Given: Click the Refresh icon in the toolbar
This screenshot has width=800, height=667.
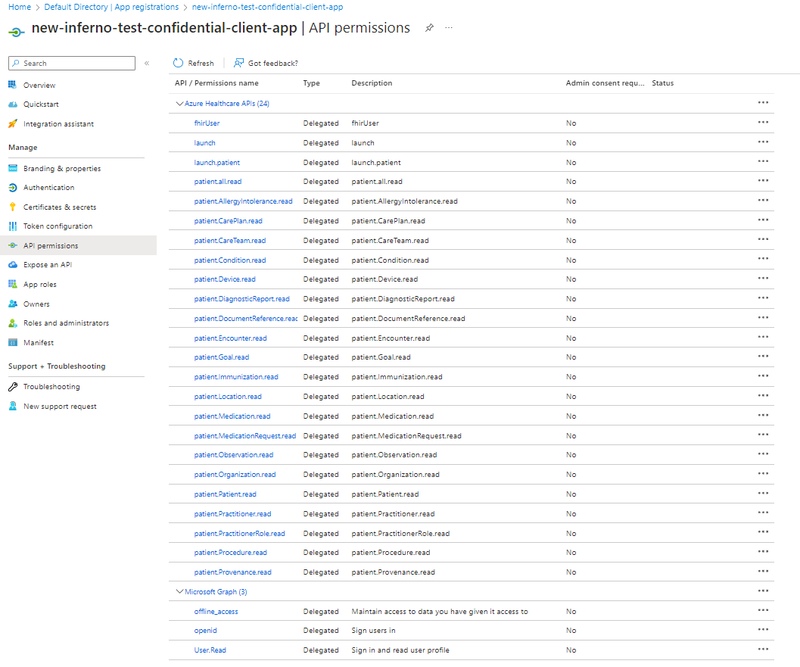Looking at the screenshot, I should [178, 63].
